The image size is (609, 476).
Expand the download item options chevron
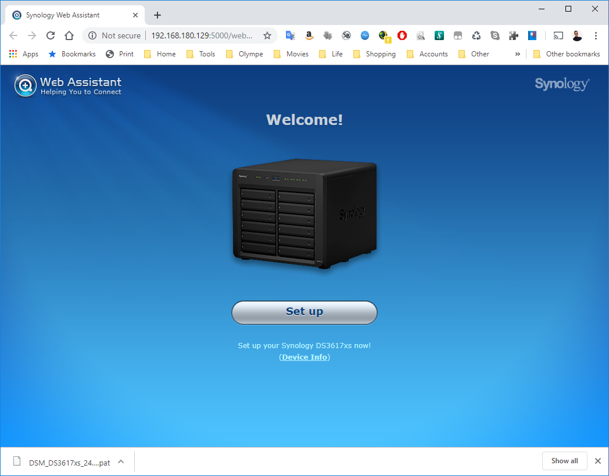click(x=121, y=461)
